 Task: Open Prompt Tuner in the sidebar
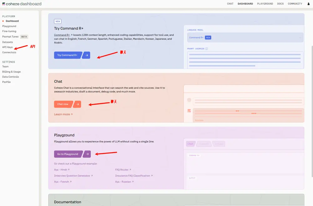[x=11, y=37]
